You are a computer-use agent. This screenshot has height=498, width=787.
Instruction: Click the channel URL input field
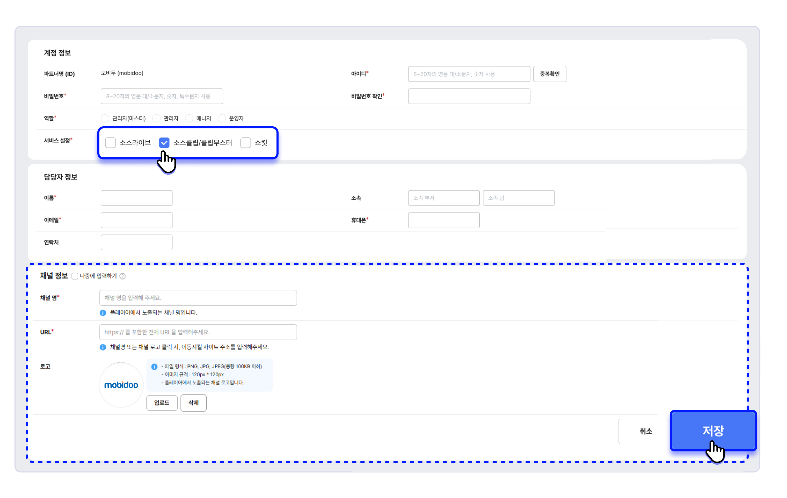198,332
